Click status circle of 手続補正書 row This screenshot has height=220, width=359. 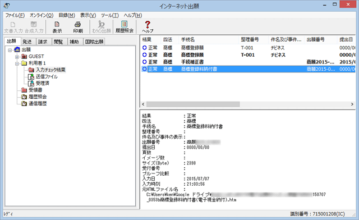point(144,62)
